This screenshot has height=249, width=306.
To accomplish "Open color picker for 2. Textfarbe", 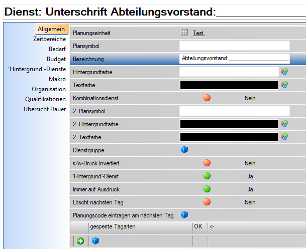I will tap(284, 137).
